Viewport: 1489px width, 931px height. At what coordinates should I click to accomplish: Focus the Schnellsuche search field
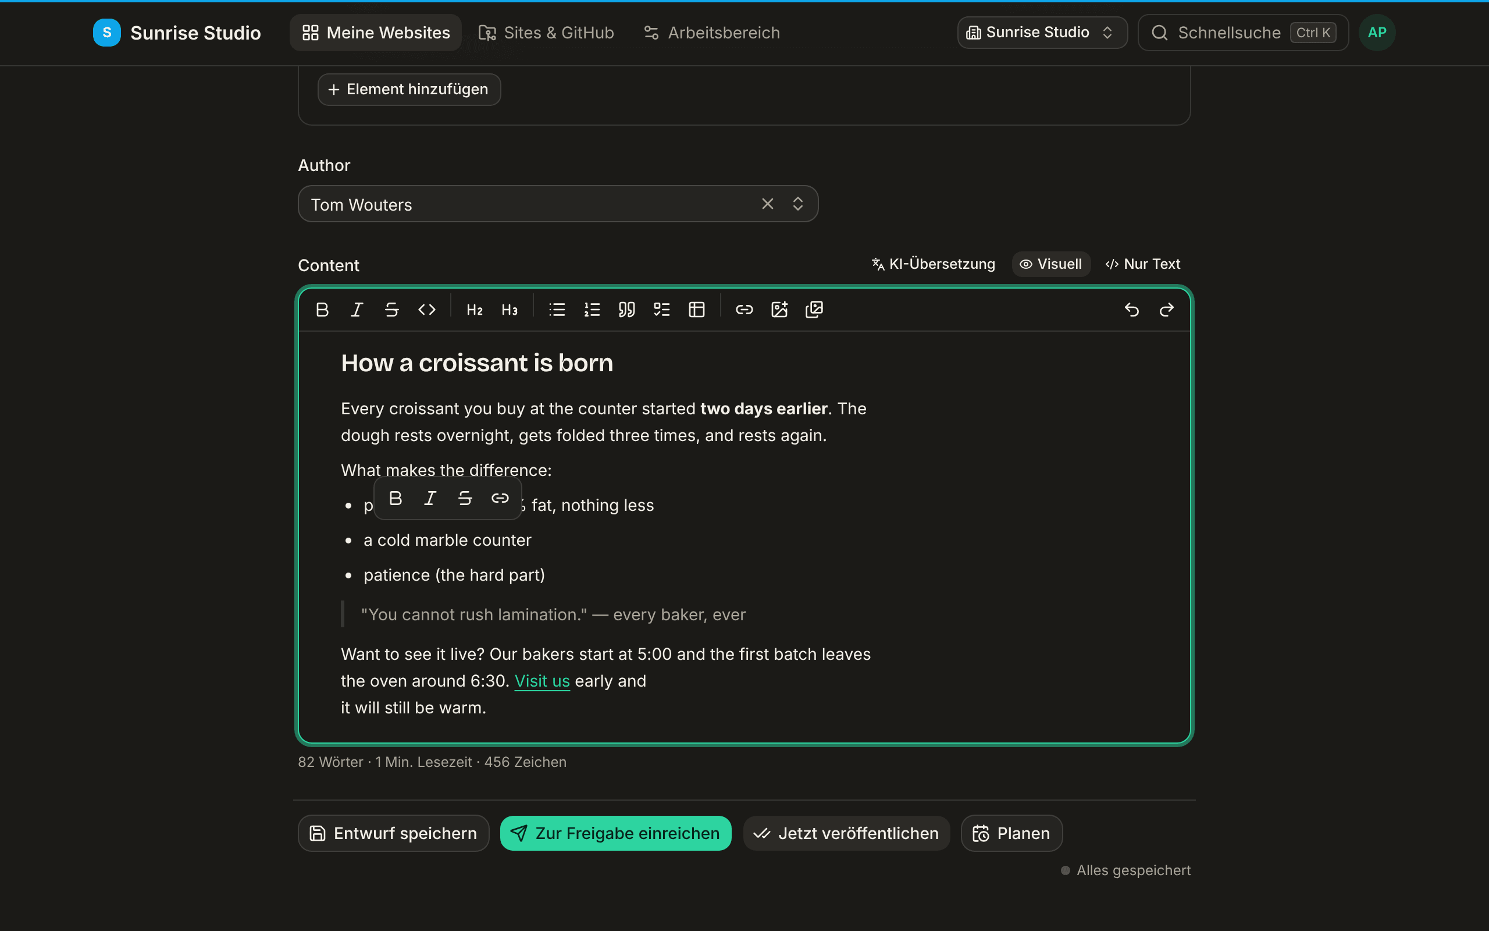tap(1244, 33)
